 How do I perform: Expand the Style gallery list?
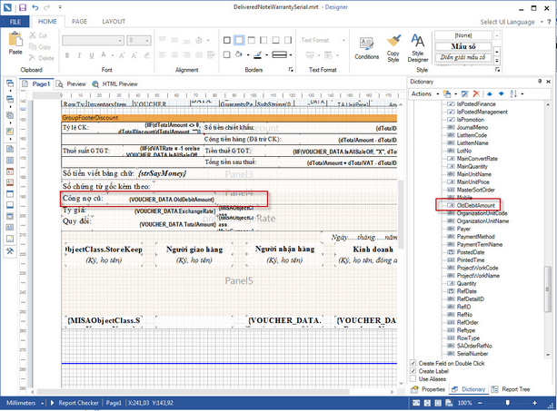(497, 60)
